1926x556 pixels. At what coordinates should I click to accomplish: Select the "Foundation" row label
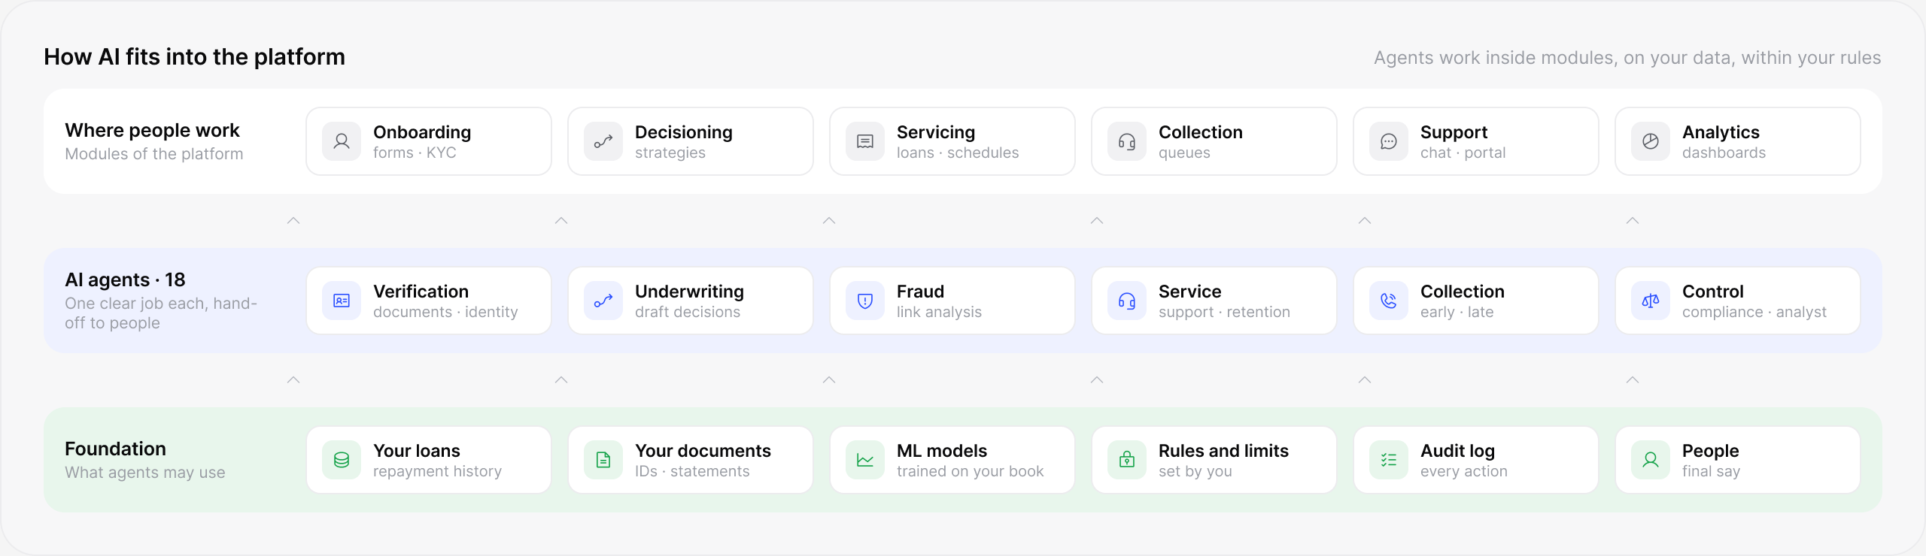[115, 449]
